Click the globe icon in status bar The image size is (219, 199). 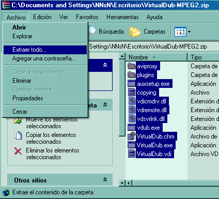6,192
